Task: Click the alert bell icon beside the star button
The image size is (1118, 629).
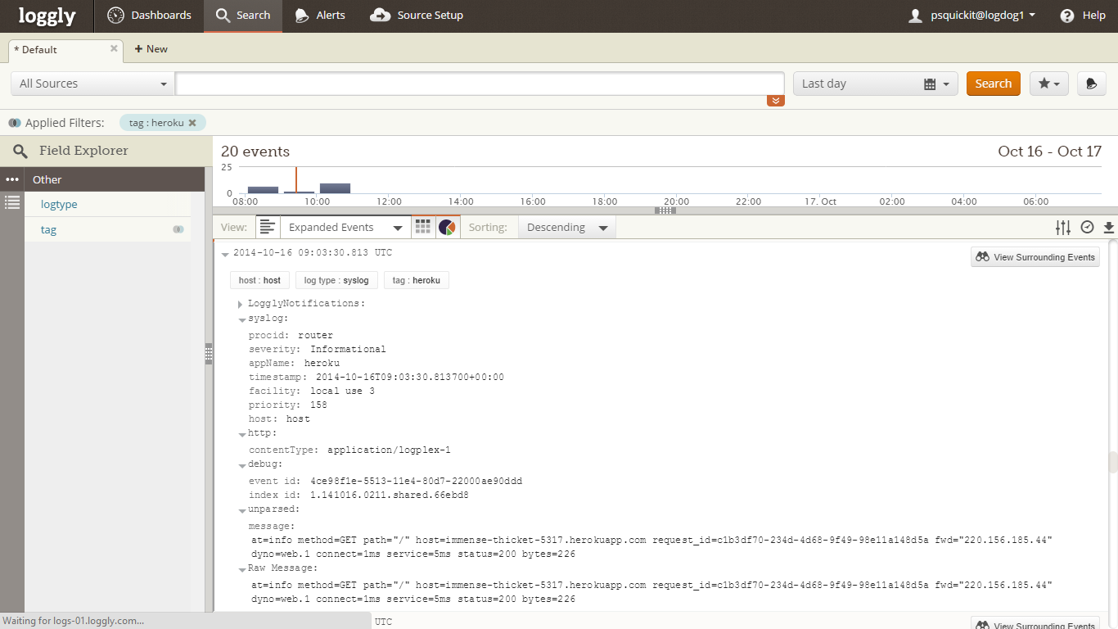Action: pyautogui.click(x=1091, y=84)
